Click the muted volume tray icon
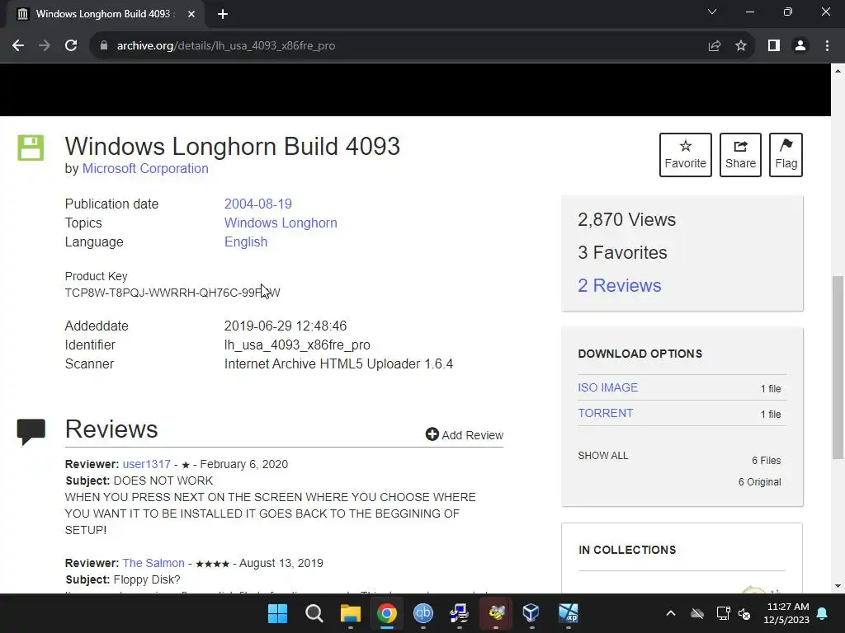Image resolution: width=845 pixels, height=633 pixels. (x=745, y=613)
